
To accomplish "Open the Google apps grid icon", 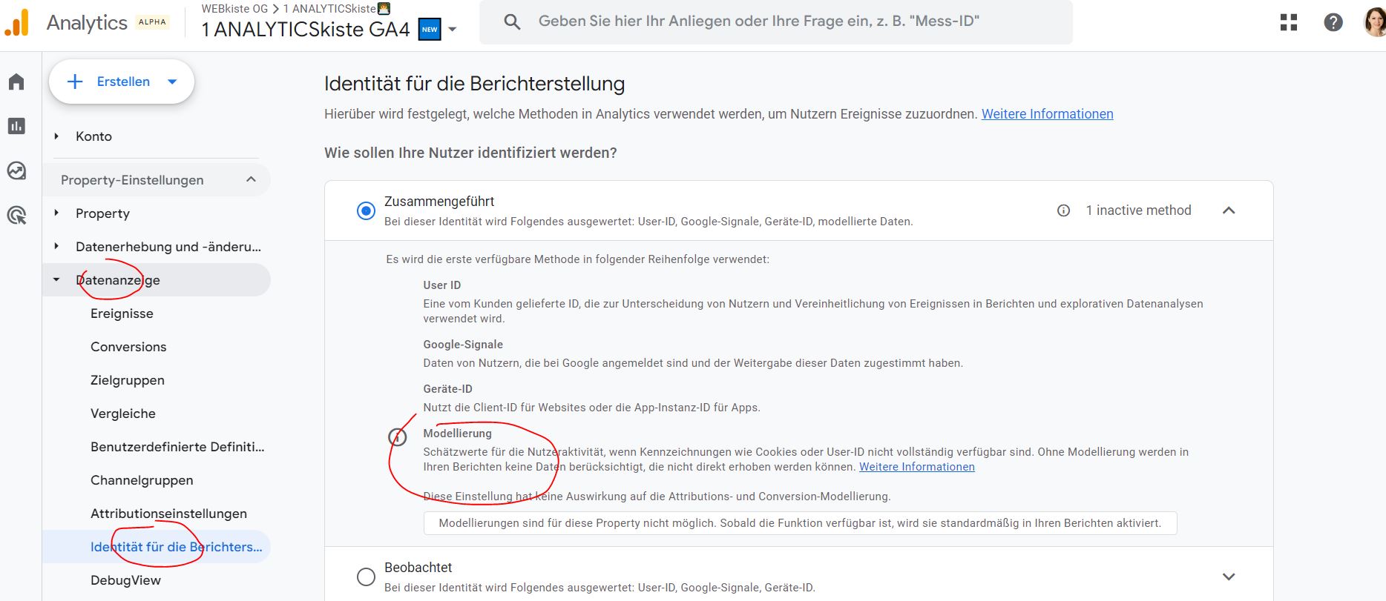I will 1289,22.
